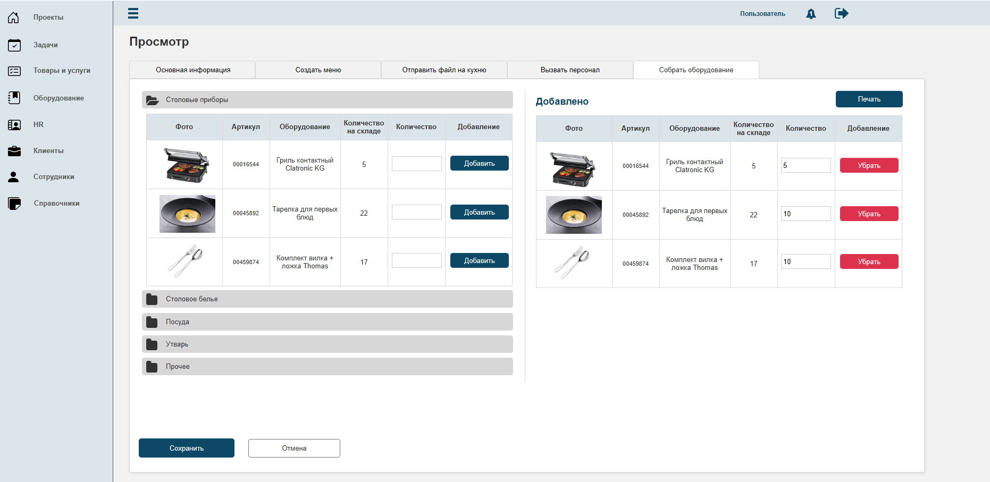Image resolution: width=990 pixels, height=482 pixels.
Task: Open Оборудование notebook icon in sidebar
Action: pyautogui.click(x=14, y=98)
